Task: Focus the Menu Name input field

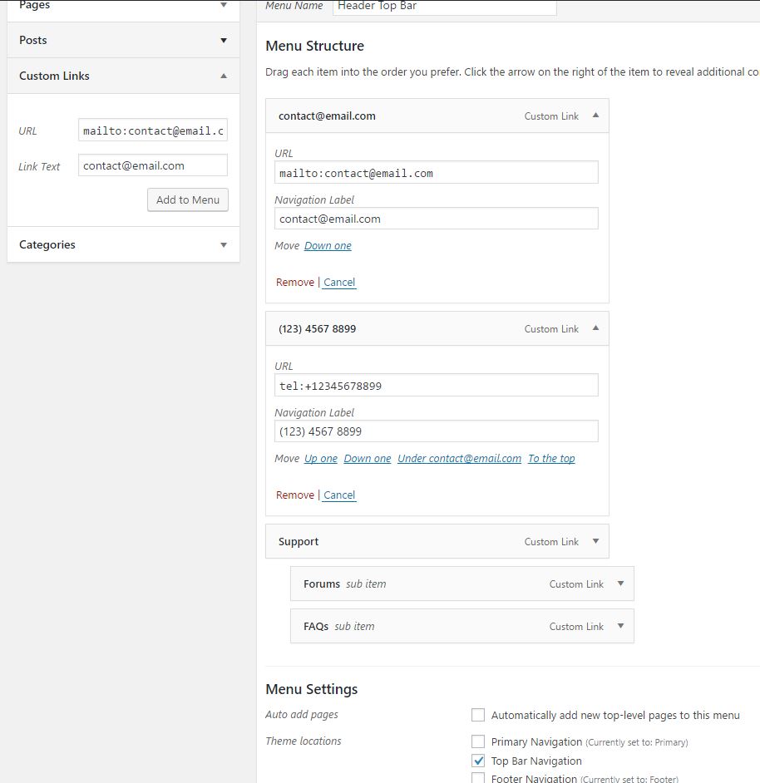Action: [444, 7]
